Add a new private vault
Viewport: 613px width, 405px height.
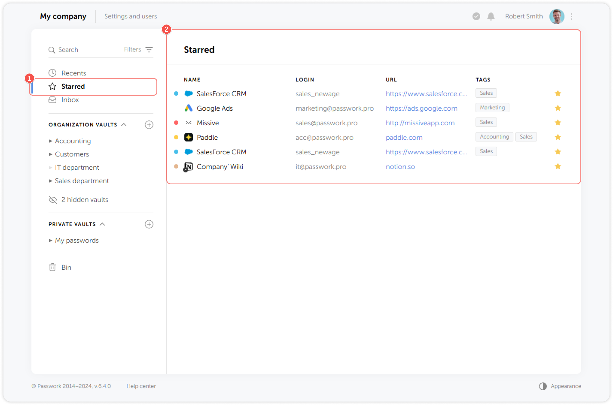(149, 224)
